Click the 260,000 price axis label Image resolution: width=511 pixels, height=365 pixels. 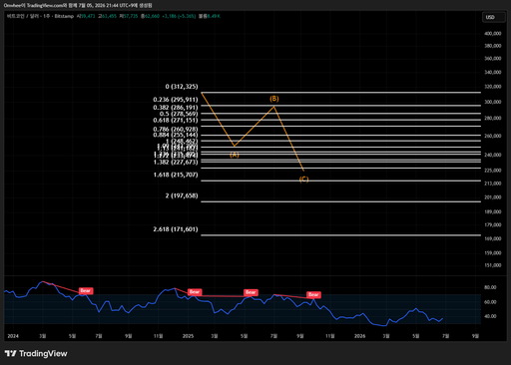click(x=493, y=136)
